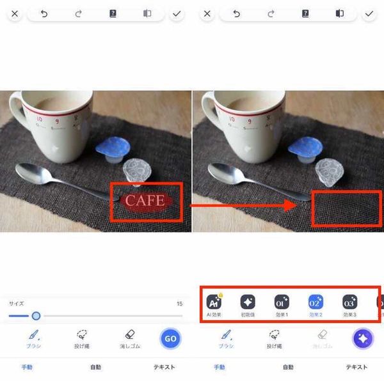Close the editor in the left screen
The height and width of the screenshot is (381, 384).
point(15,14)
